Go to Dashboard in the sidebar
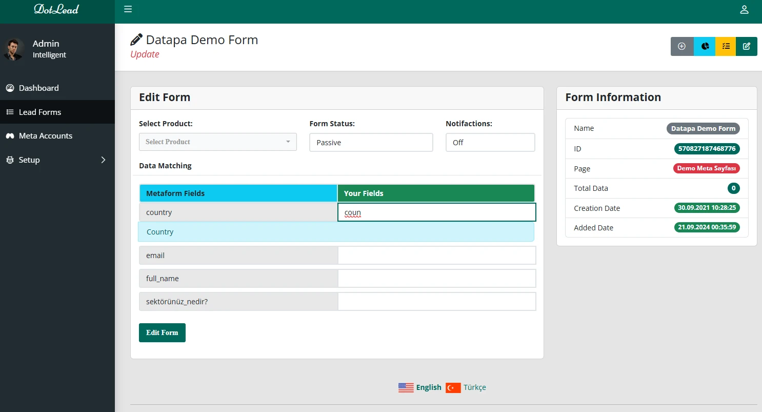This screenshot has width=762, height=412. tap(39, 88)
